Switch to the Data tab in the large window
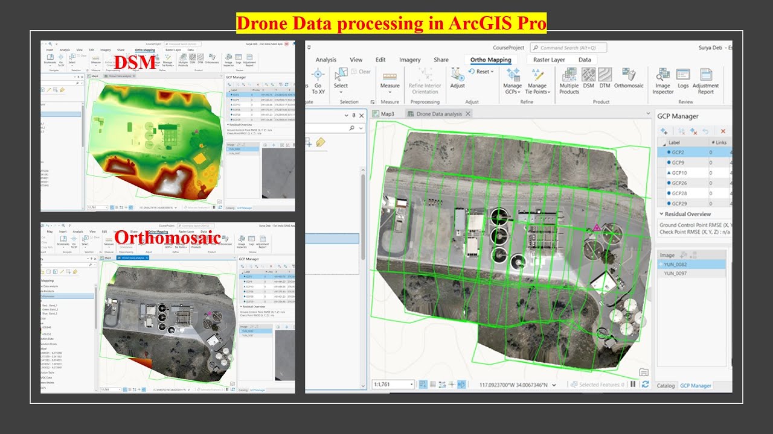This screenshot has width=773, height=434. pos(585,60)
